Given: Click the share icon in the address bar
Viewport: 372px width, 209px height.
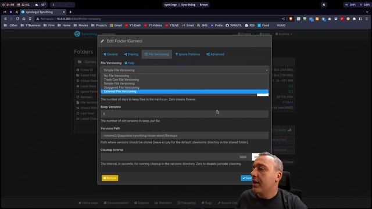Looking at the screenshot, I should pyautogui.click(x=283, y=19).
